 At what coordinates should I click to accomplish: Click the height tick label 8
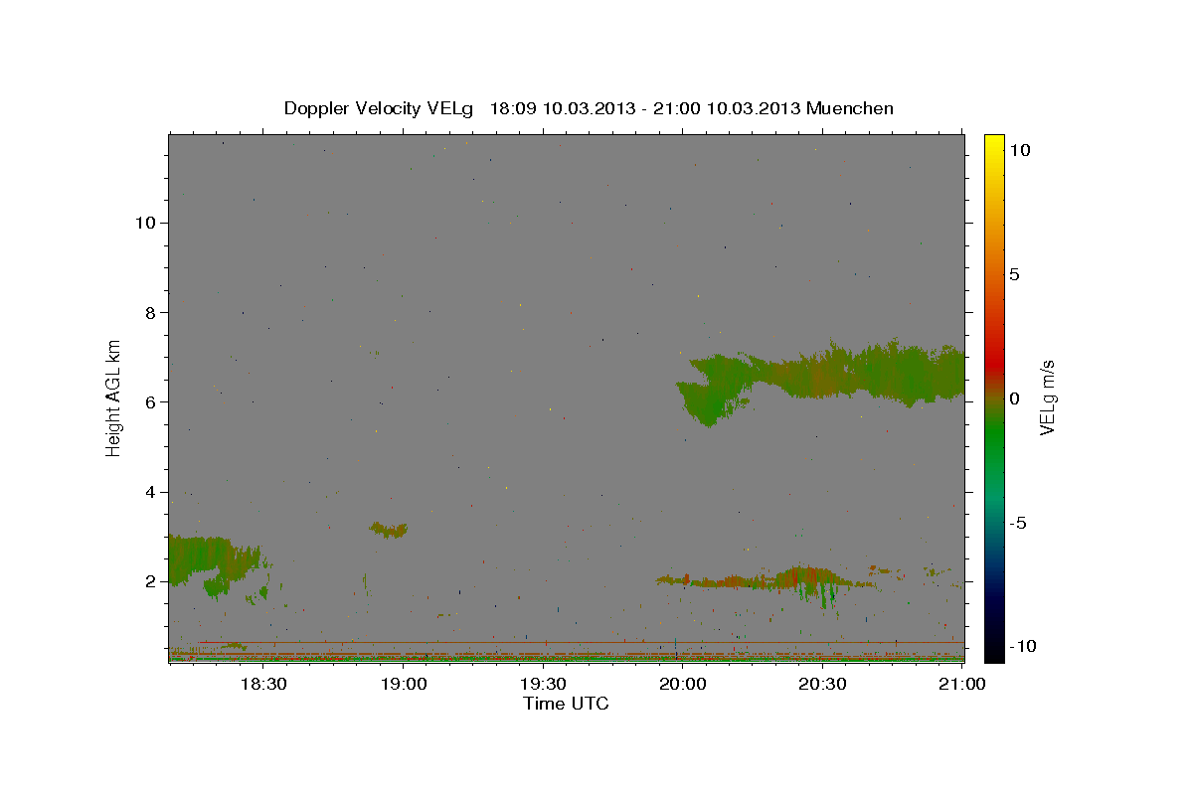(149, 312)
